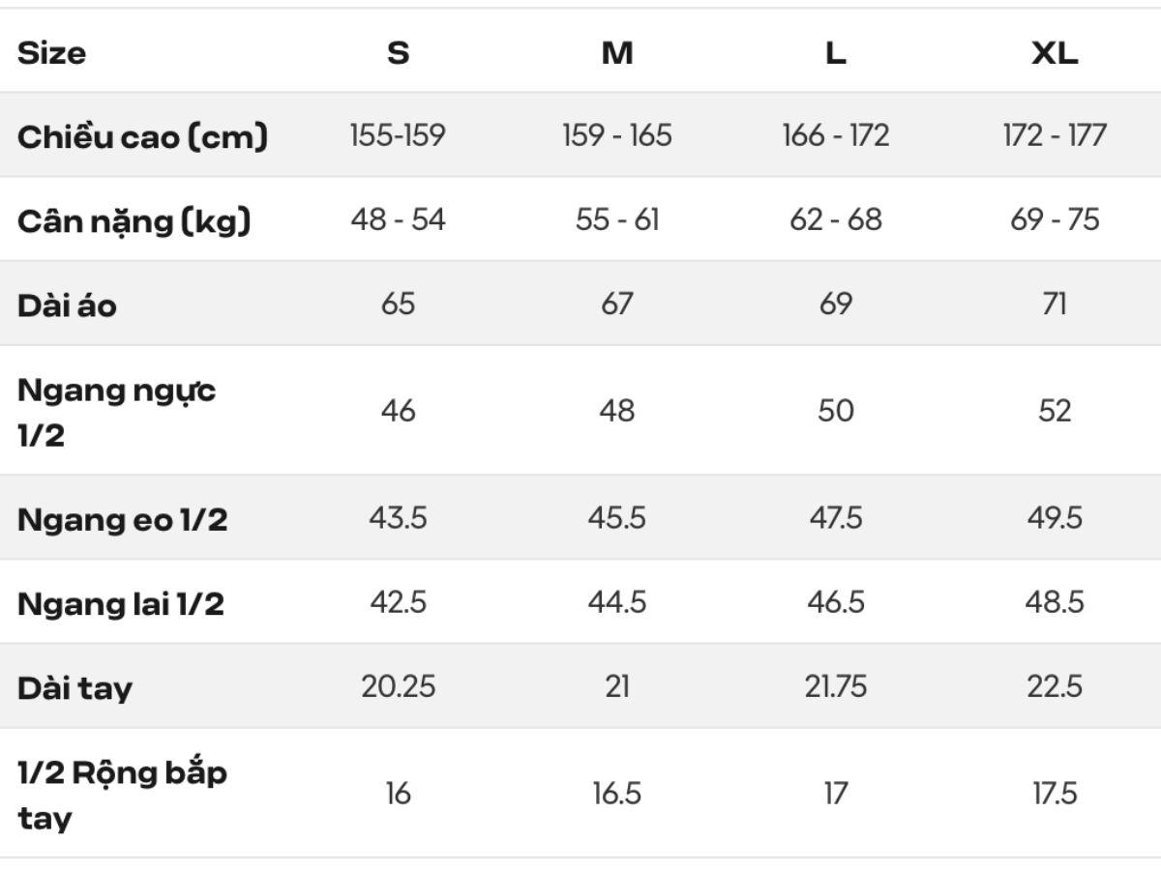Click the 1/2 Rộng bắp tay label
The height and width of the screenshot is (870, 1161).
122,796
